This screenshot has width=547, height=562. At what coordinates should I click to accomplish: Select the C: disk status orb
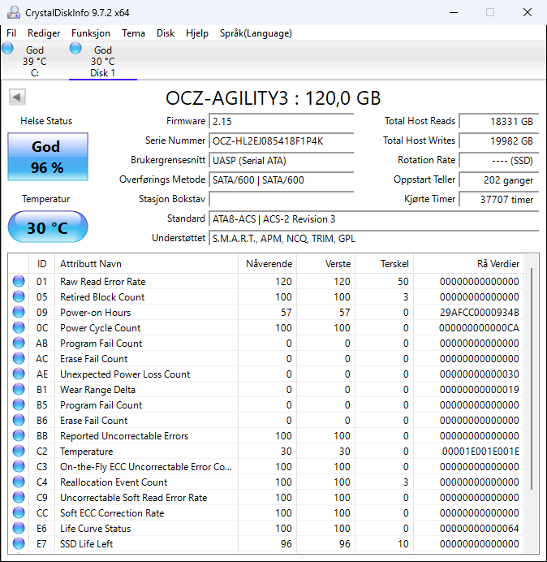click(x=7, y=48)
